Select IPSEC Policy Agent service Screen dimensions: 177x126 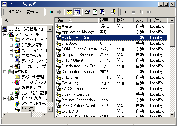click(x=111, y=106)
